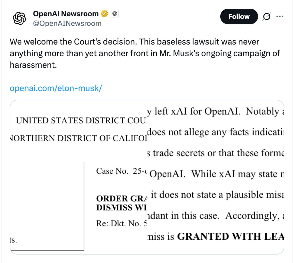Image resolution: width=293 pixels, height=263 pixels.
Task: Click the tweet text about the Court's decision
Action: click(145, 53)
